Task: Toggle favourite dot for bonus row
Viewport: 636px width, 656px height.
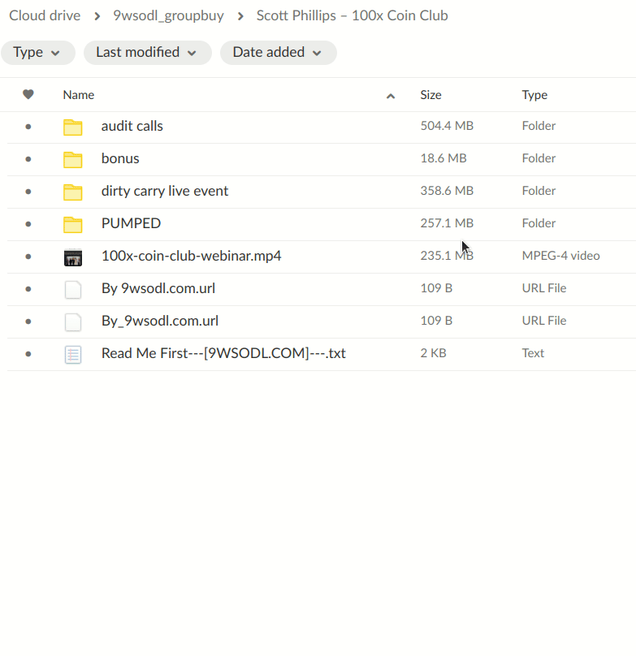Action: tap(28, 159)
